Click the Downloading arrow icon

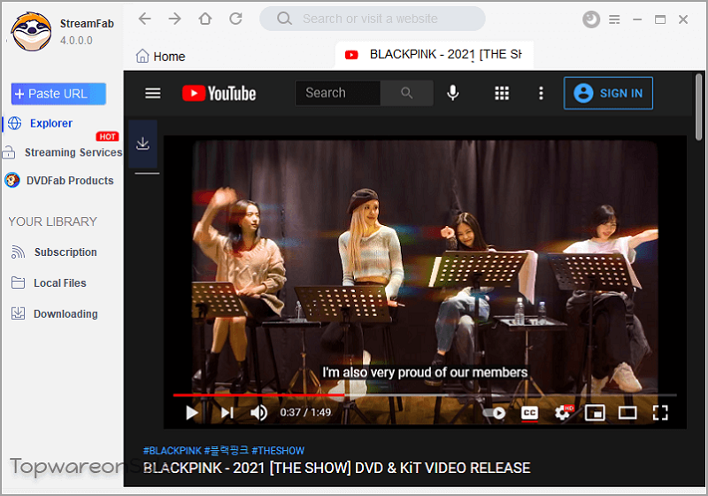pos(18,314)
